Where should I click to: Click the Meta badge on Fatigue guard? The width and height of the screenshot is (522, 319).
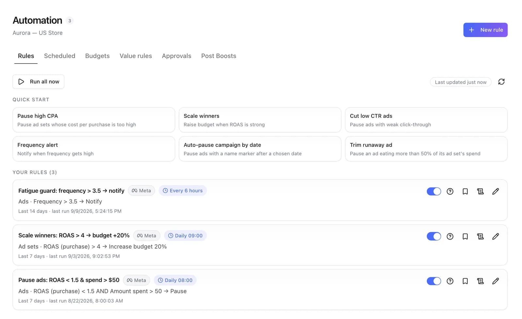pos(141,191)
